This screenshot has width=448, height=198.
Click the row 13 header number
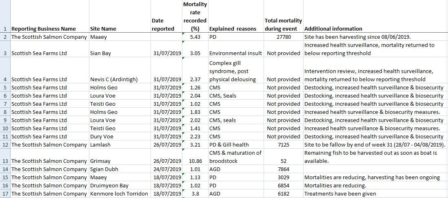(x=5, y=161)
